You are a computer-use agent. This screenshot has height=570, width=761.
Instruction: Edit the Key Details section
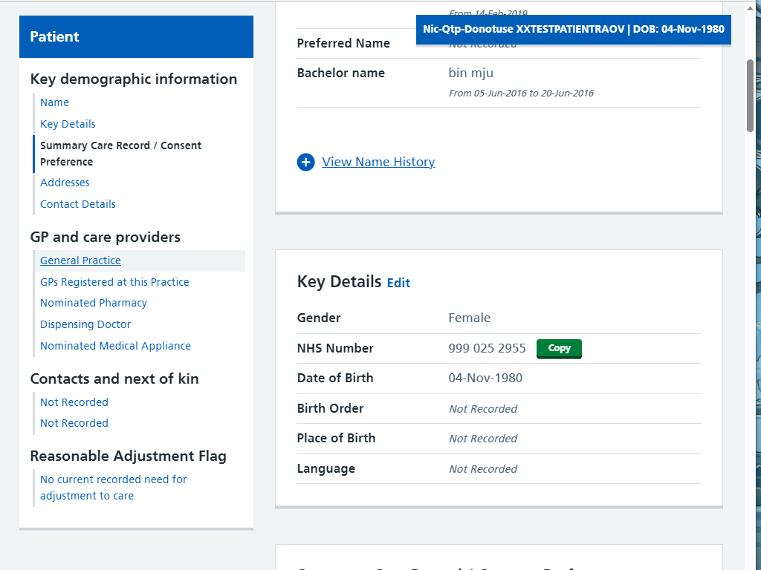pyautogui.click(x=398, y=283)
